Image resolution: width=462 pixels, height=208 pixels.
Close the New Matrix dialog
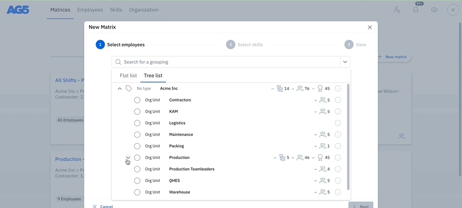point(370,27)
